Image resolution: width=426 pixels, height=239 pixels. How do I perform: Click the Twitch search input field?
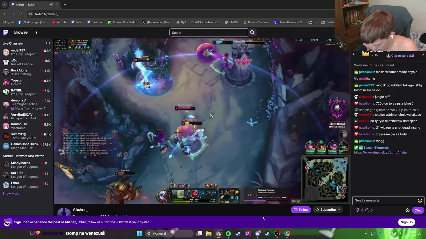[x=209, y=32]
